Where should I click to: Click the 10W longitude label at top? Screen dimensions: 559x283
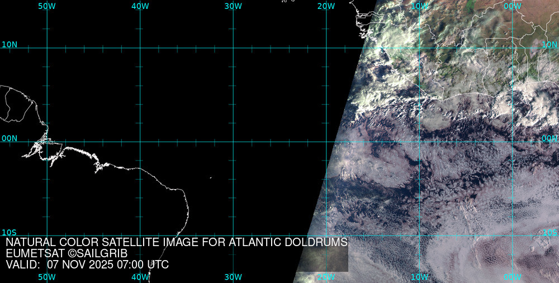[419, 6]
